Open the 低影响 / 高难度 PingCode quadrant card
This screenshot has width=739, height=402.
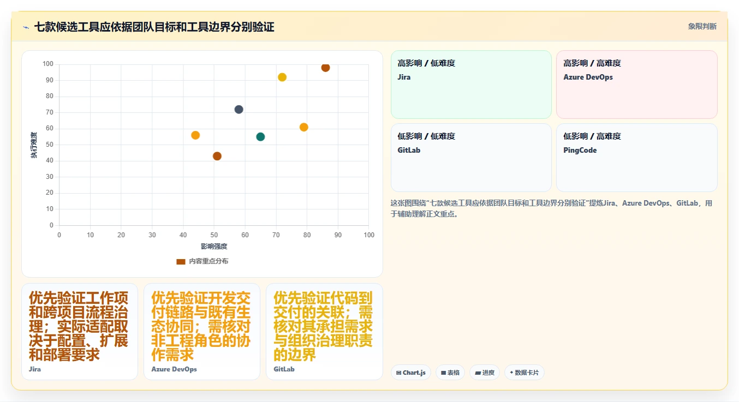636,158
